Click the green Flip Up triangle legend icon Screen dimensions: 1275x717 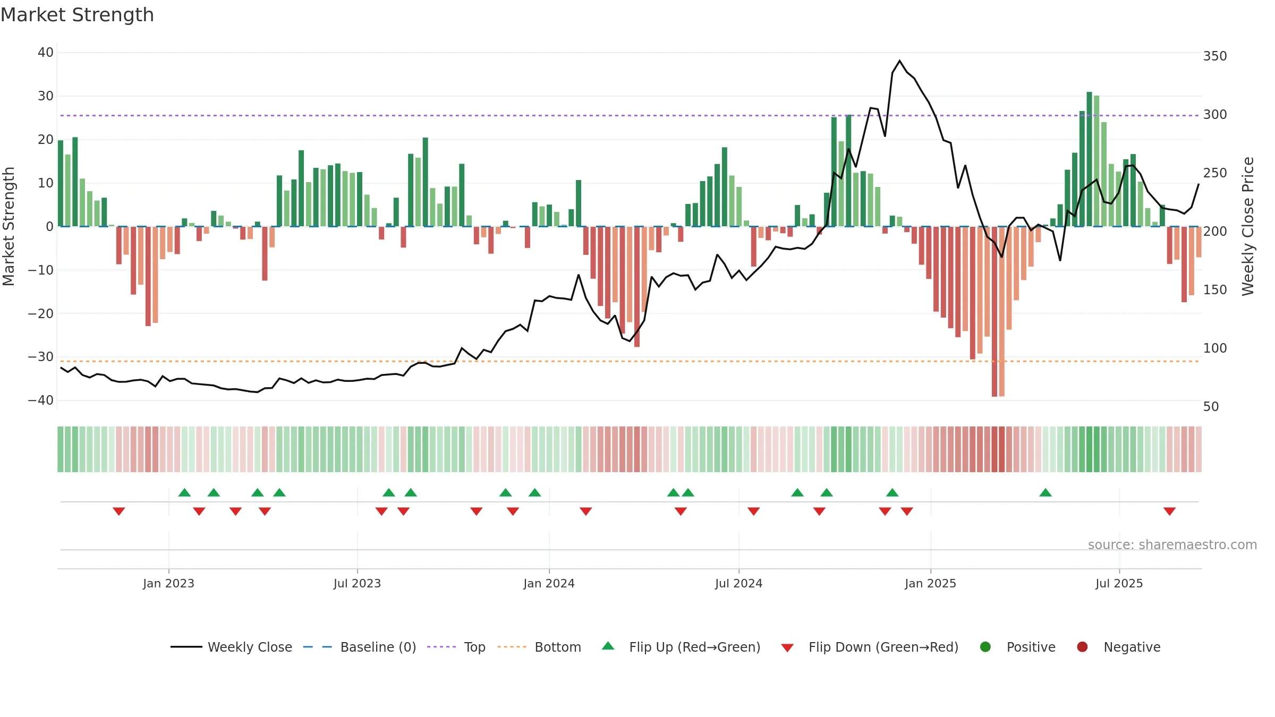tap(608, 646)
